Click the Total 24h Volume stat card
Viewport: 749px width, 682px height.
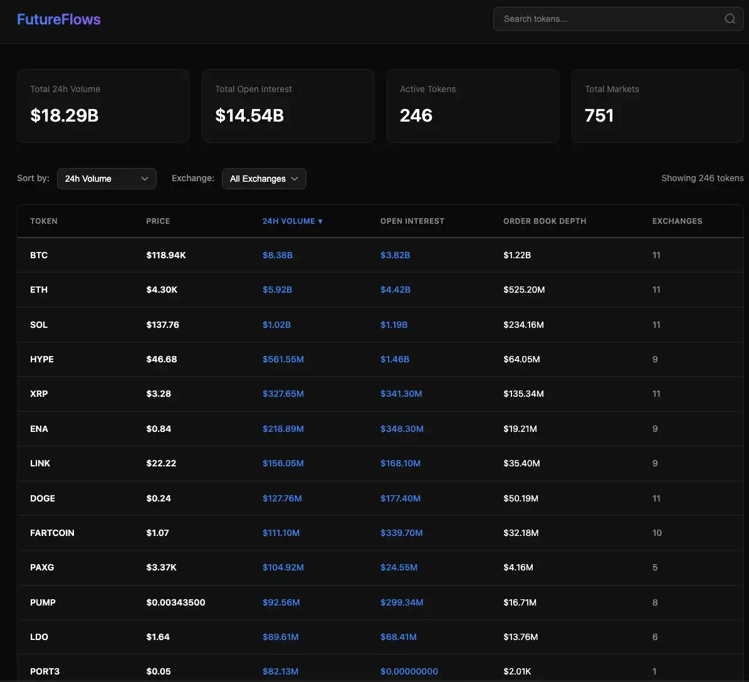(102, 105)
